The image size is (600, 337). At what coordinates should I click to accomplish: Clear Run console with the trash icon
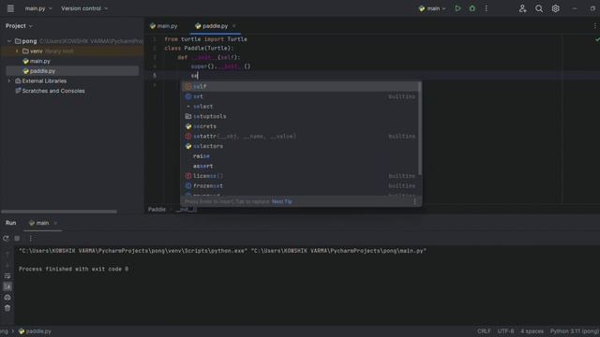tap(7, 308)
